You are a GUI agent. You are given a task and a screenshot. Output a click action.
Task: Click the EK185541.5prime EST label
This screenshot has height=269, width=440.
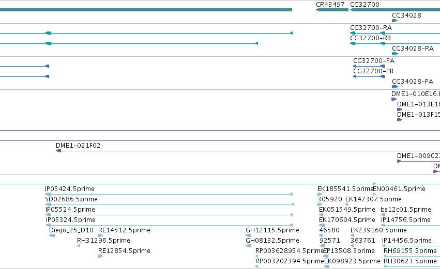coord(345,189)
